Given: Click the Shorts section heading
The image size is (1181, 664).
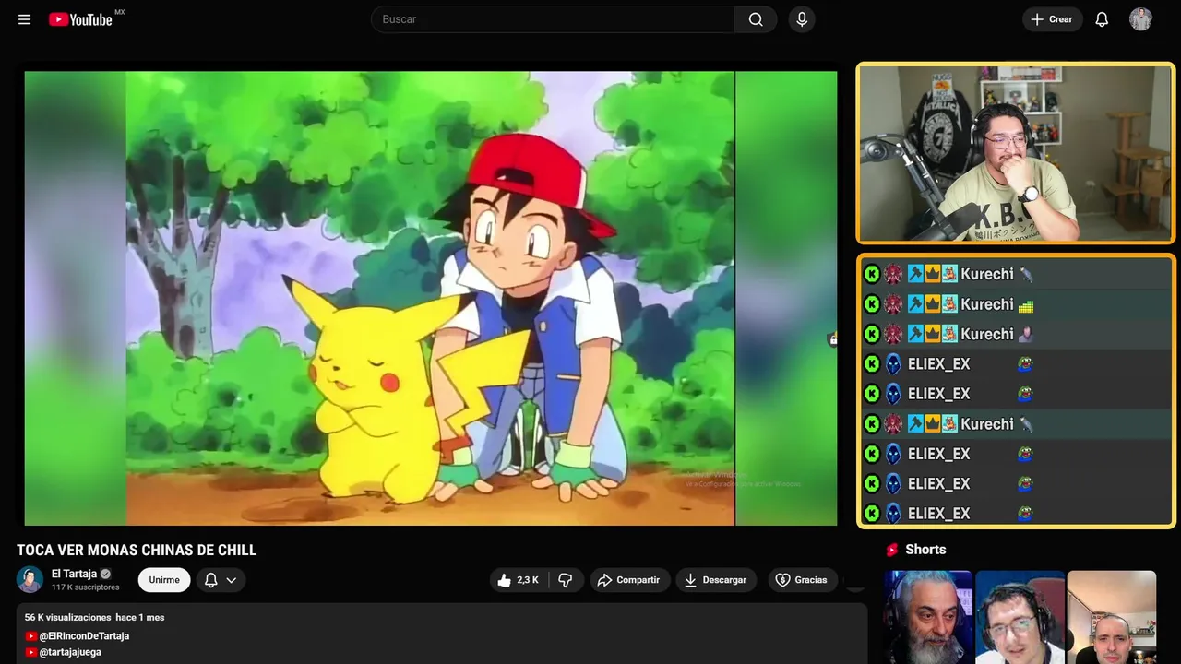Looking at the screenshot, I should (925, 550).
